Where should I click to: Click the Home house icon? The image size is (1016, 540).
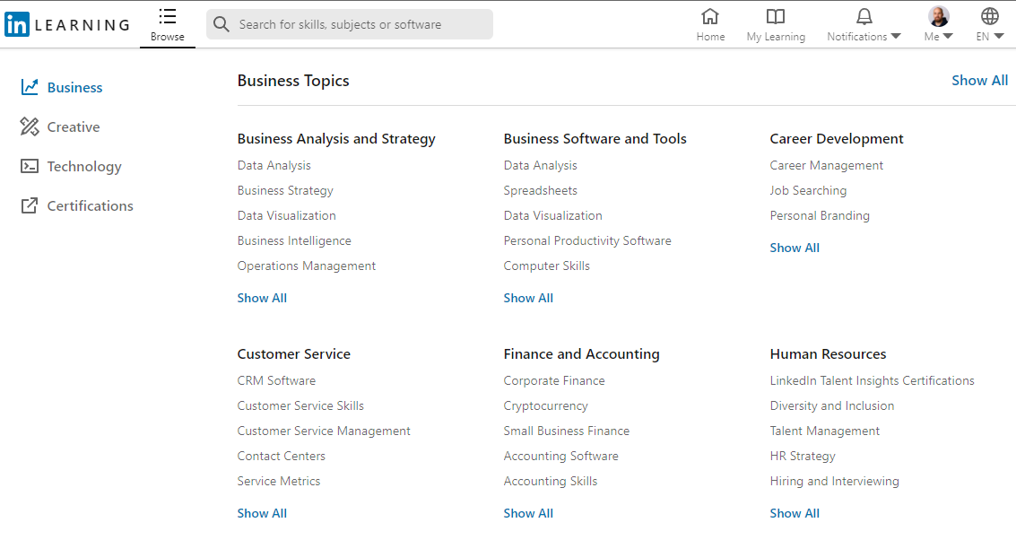[710, 16]
